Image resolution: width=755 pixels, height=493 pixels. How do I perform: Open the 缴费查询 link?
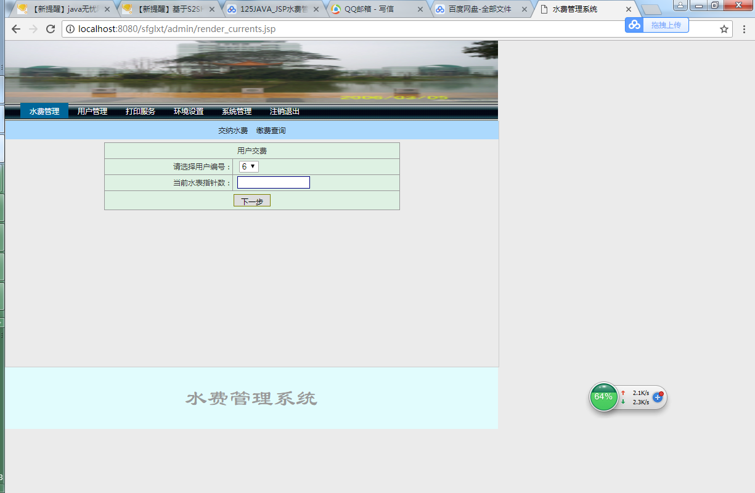click(x=271, y=131)
